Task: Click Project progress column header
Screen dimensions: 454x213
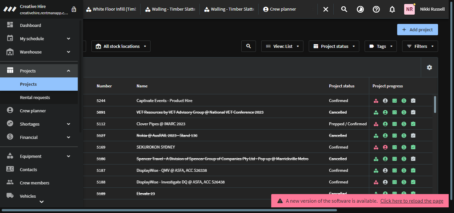Action: click(x=388, y=86)
